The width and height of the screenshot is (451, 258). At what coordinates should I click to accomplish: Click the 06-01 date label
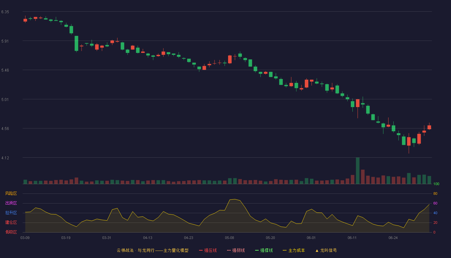(311, 238)
